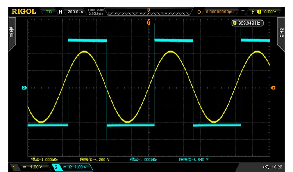293x172 pixels.
Task: Click the yellow 频率=1.000kHz measurement
Action: click(x=44, y=160)
